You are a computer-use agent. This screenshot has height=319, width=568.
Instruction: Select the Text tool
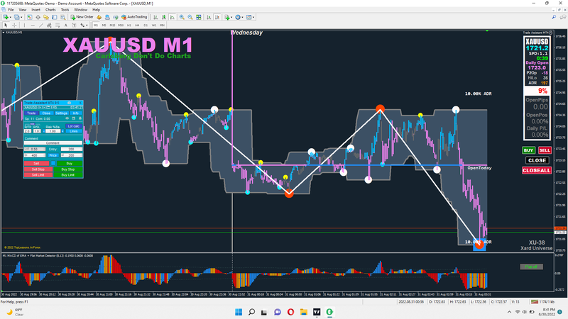(65, 26)
